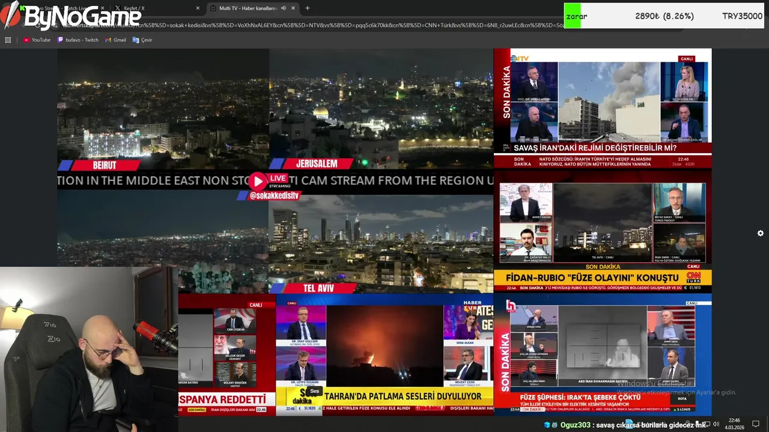
Task: Open the Gmail bookmark
Action: click(x=115, y=40)
